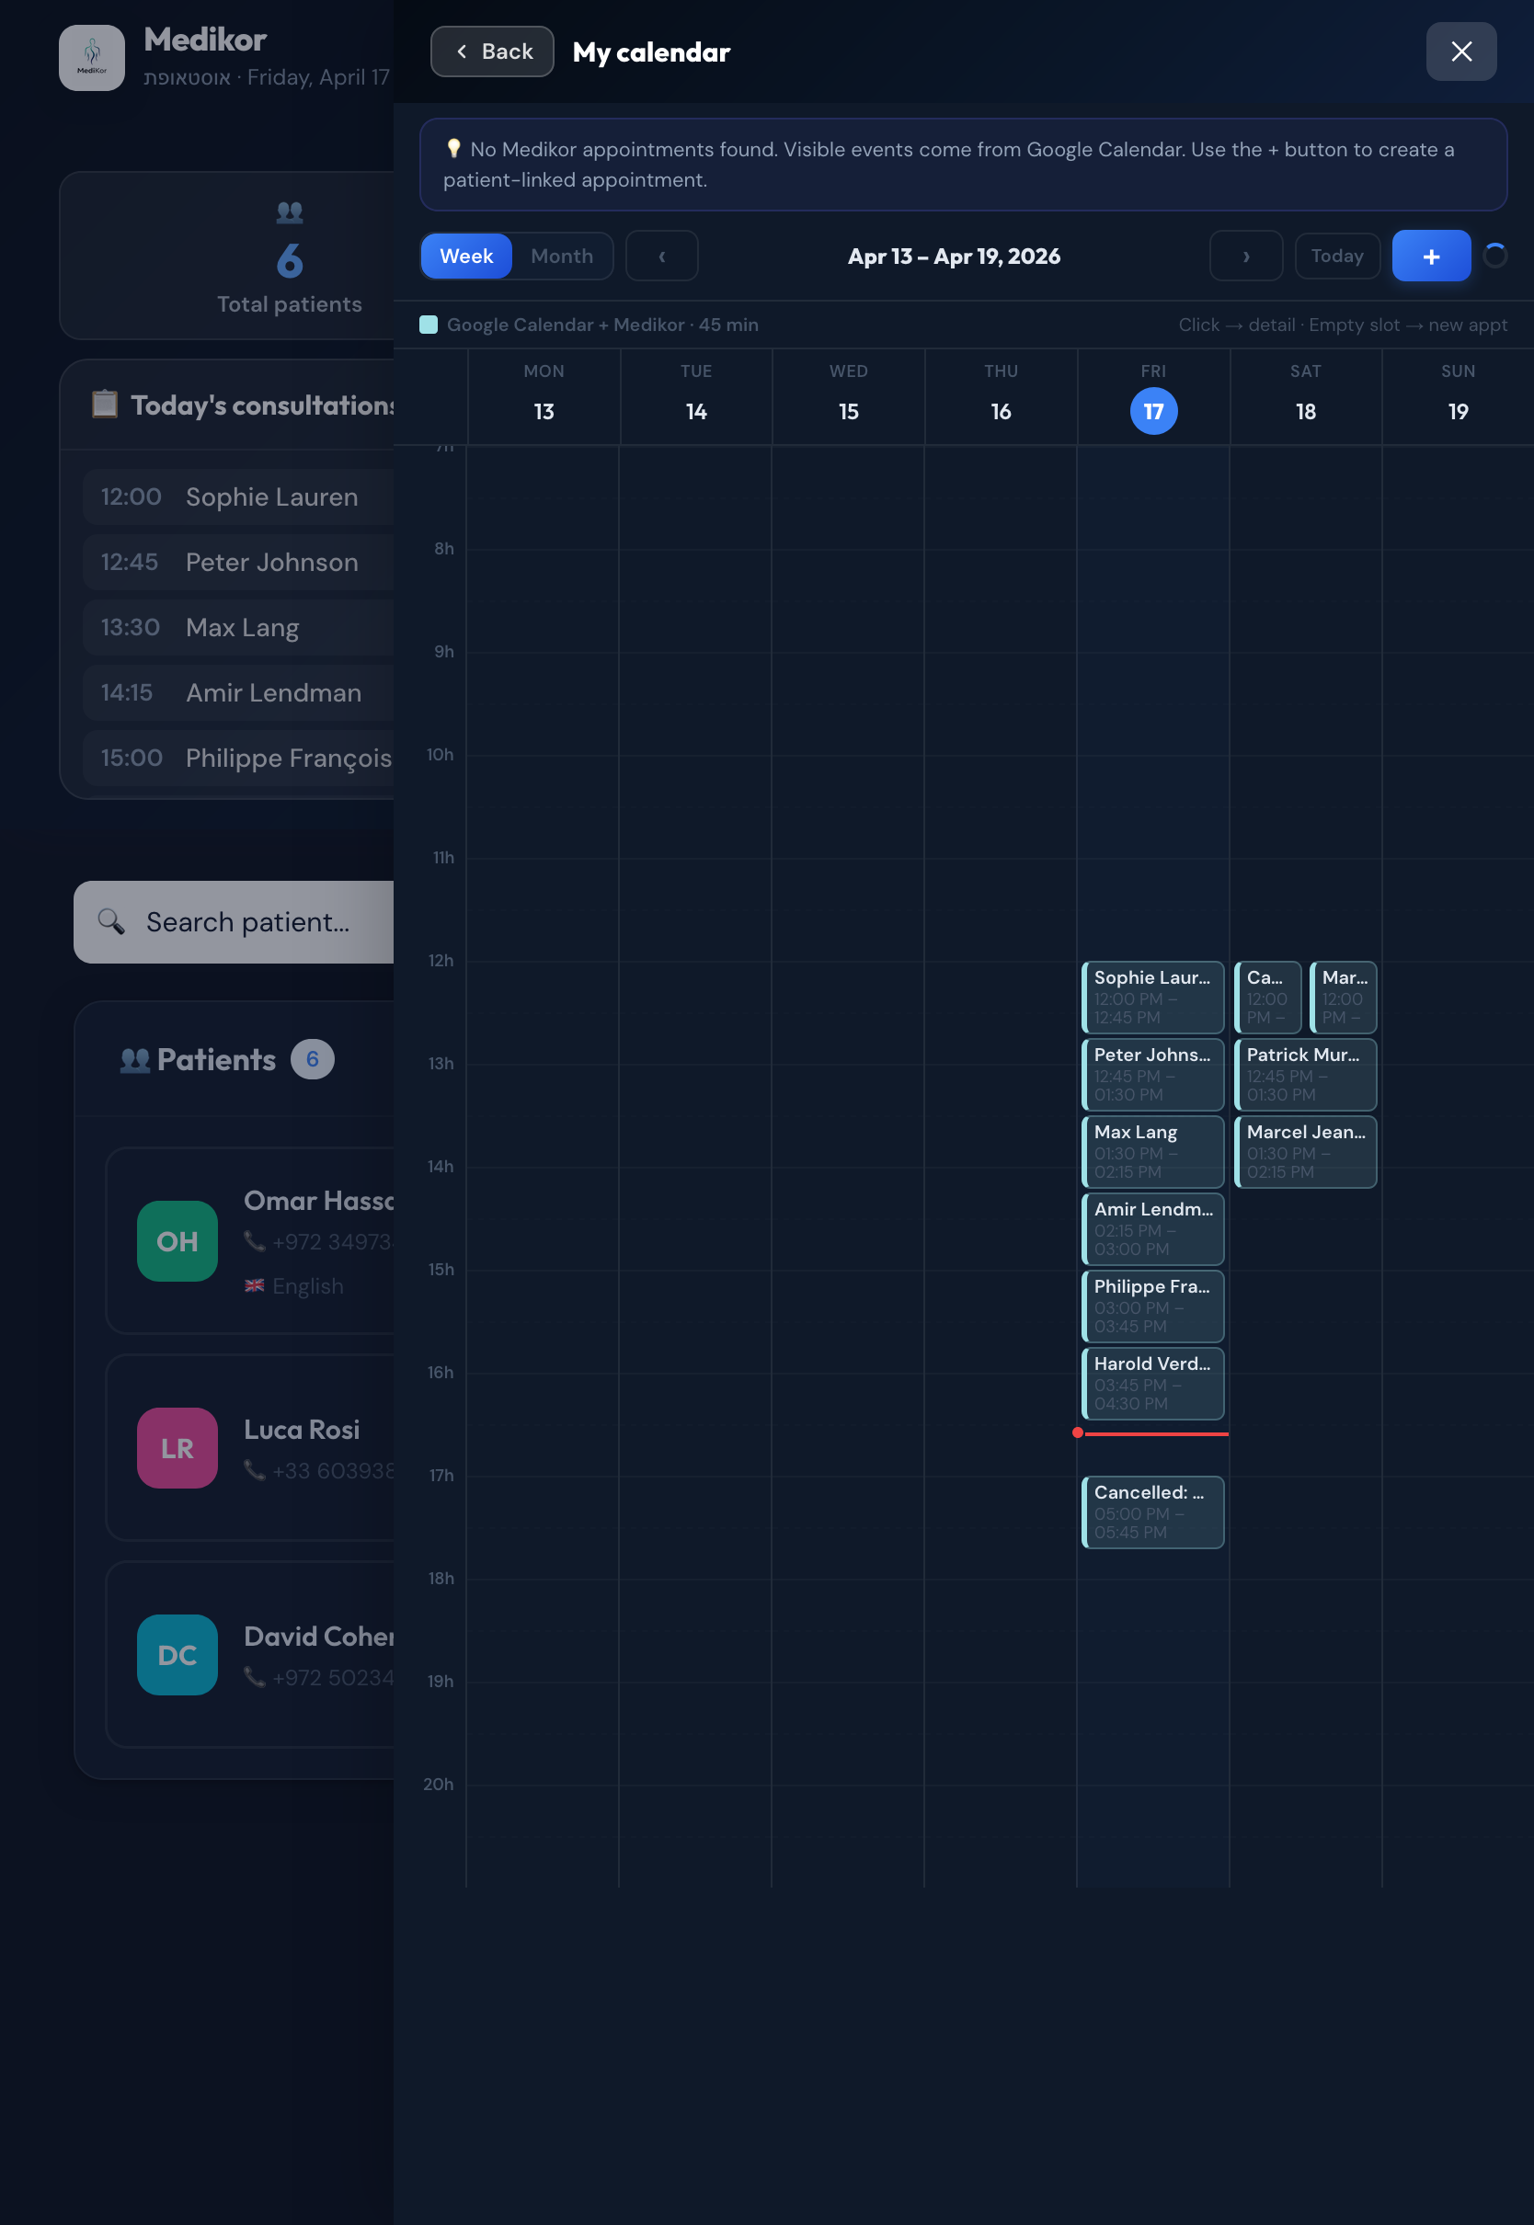Open Peter Johnson 12:45 consultation row

[x=240, y=562]
